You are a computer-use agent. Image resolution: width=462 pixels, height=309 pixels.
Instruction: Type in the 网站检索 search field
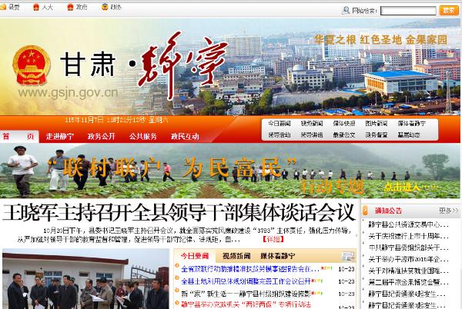point(407,11)
